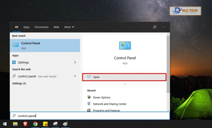This screenshot has width=212, height=128.
Task: Launch Google Chrome from the taskbar
Action: pos(35,124)
